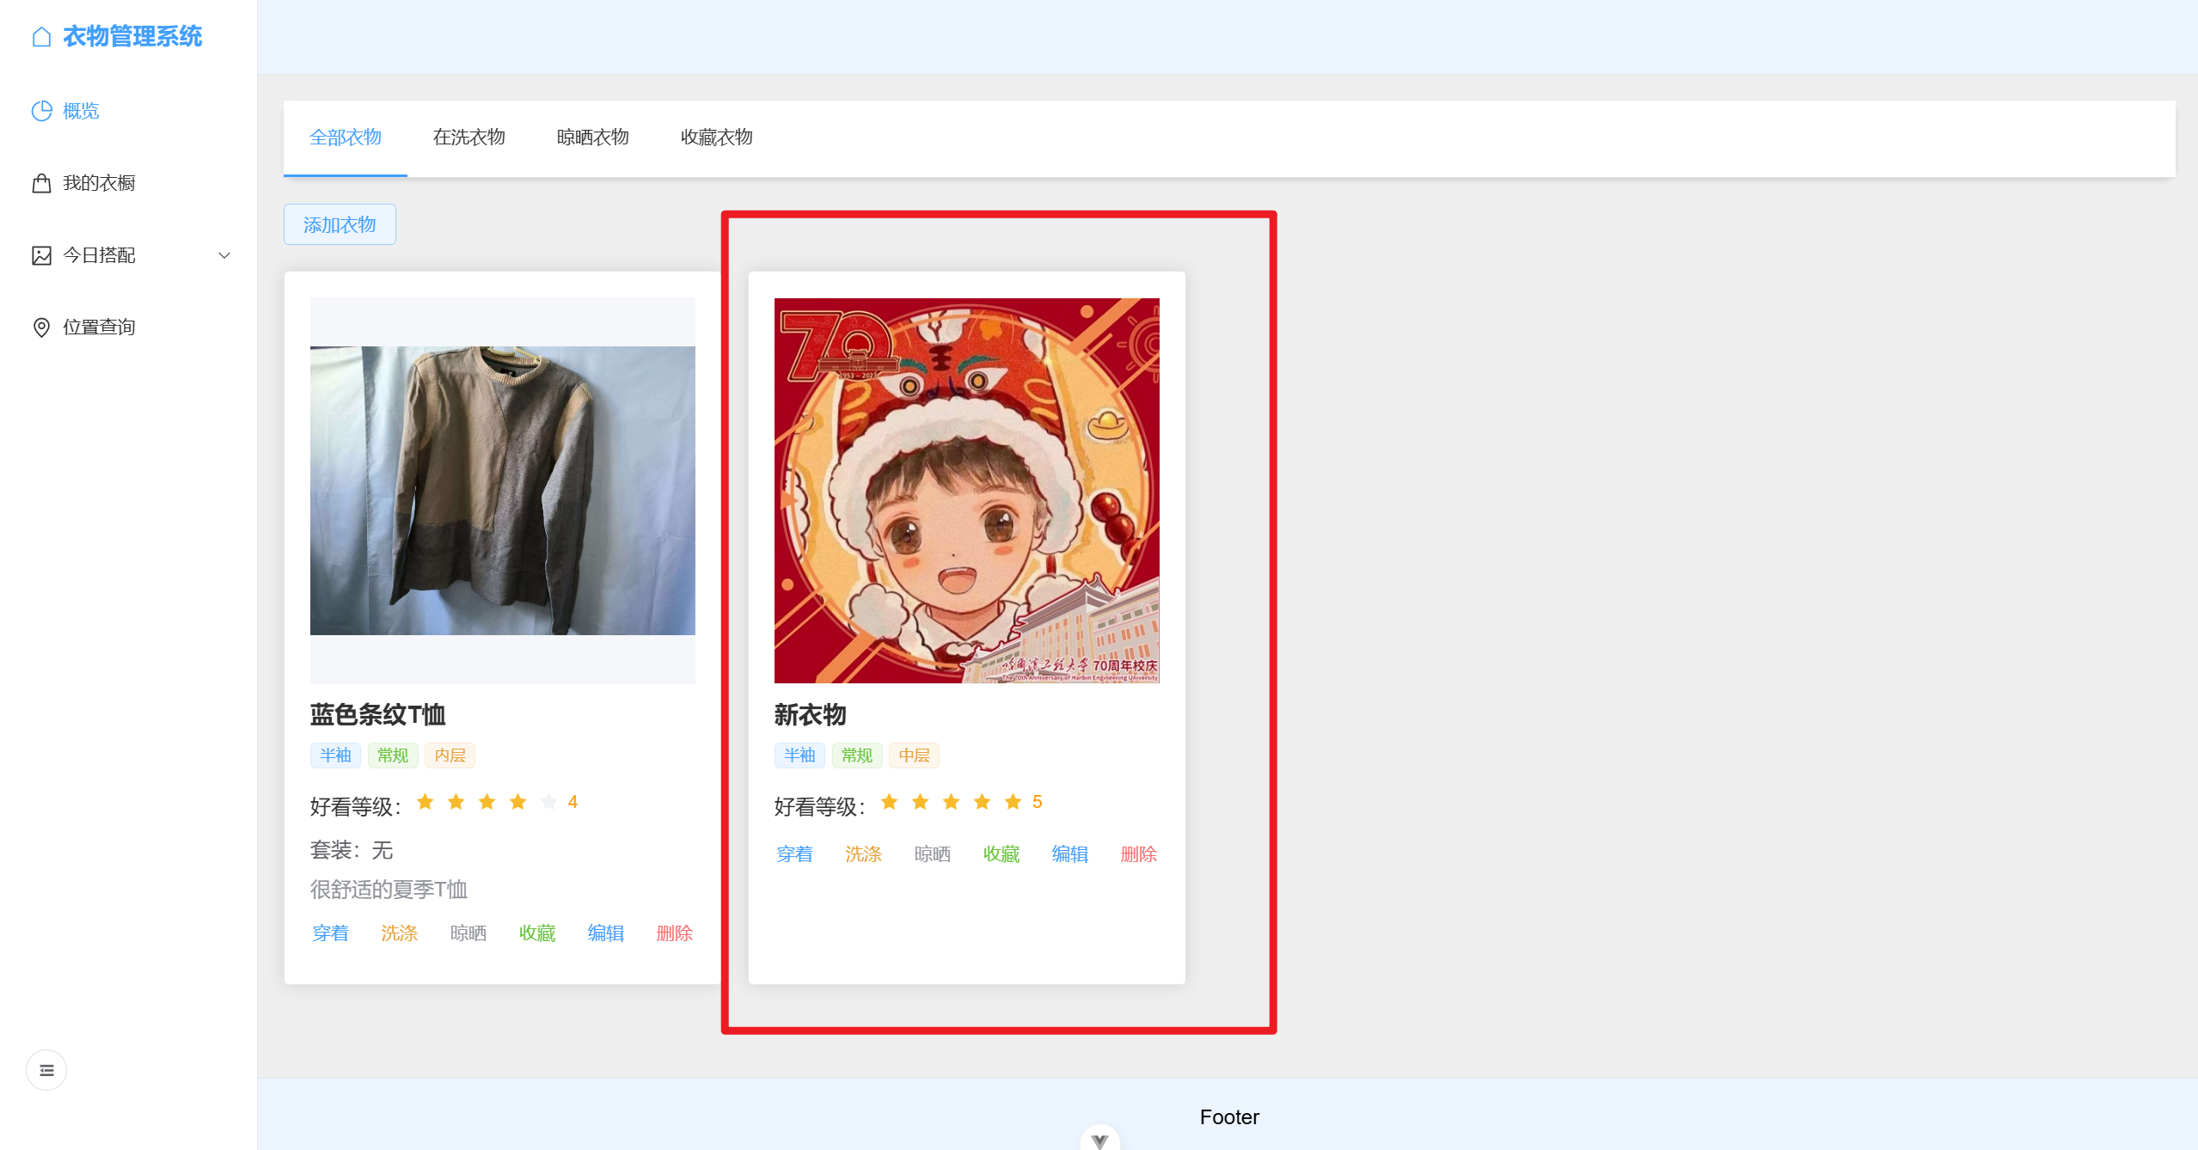Open the 我的衣橱 menu item
Image resolution: width=2198 pixels, height=1150 pixels.
pyautogui.click(x=129, y=183)
